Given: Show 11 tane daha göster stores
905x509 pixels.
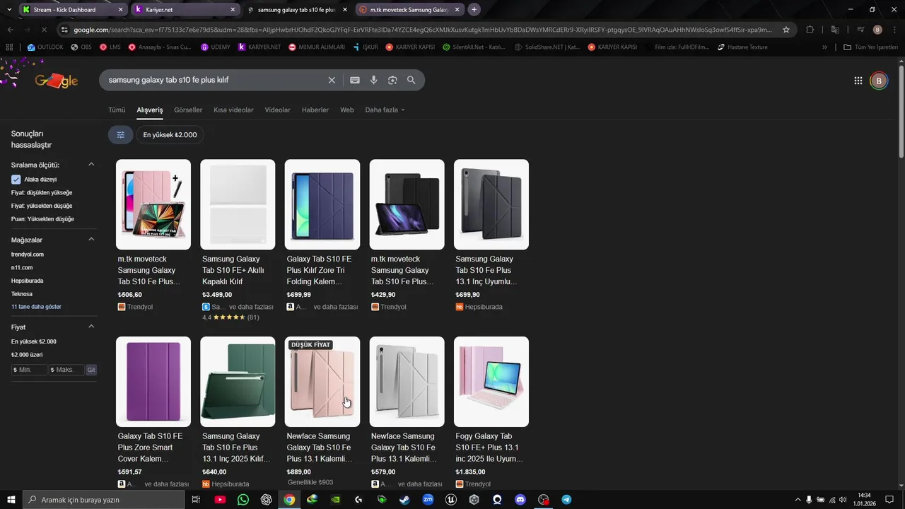Looking at the screenshot, I should click(36, 307).
